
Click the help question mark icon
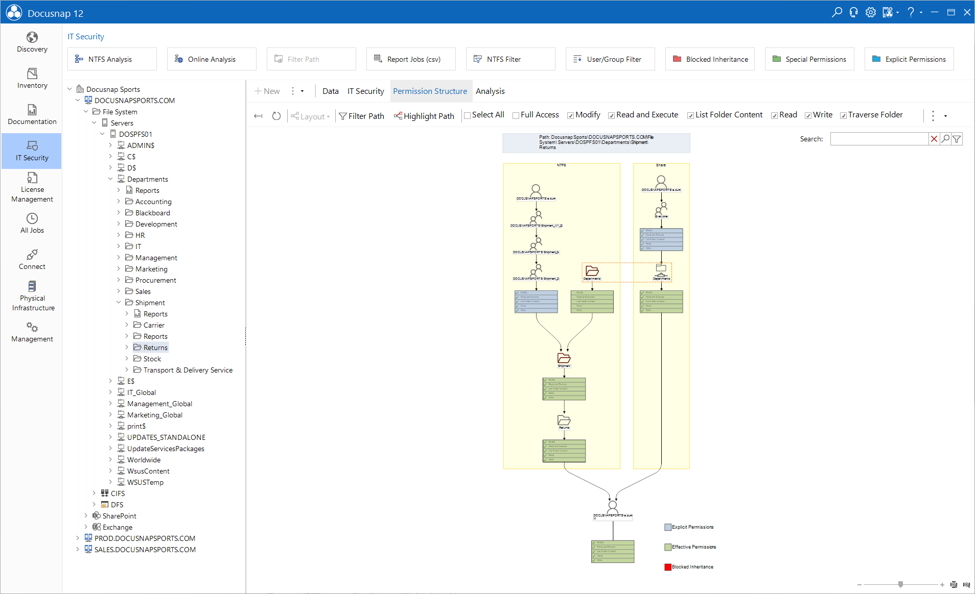911,12
